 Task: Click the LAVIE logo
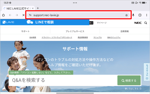pos(8,22)
